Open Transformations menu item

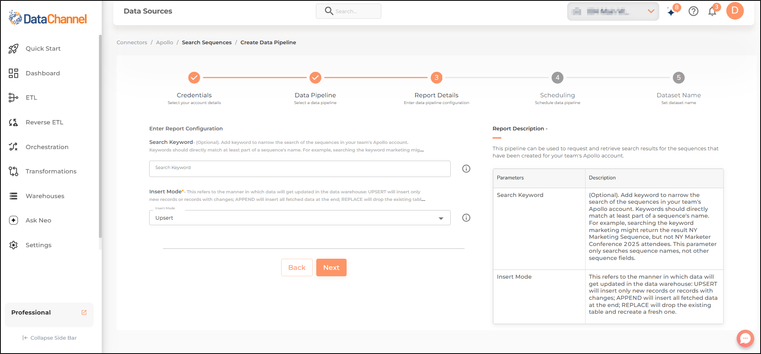click(x=51, y=171)
